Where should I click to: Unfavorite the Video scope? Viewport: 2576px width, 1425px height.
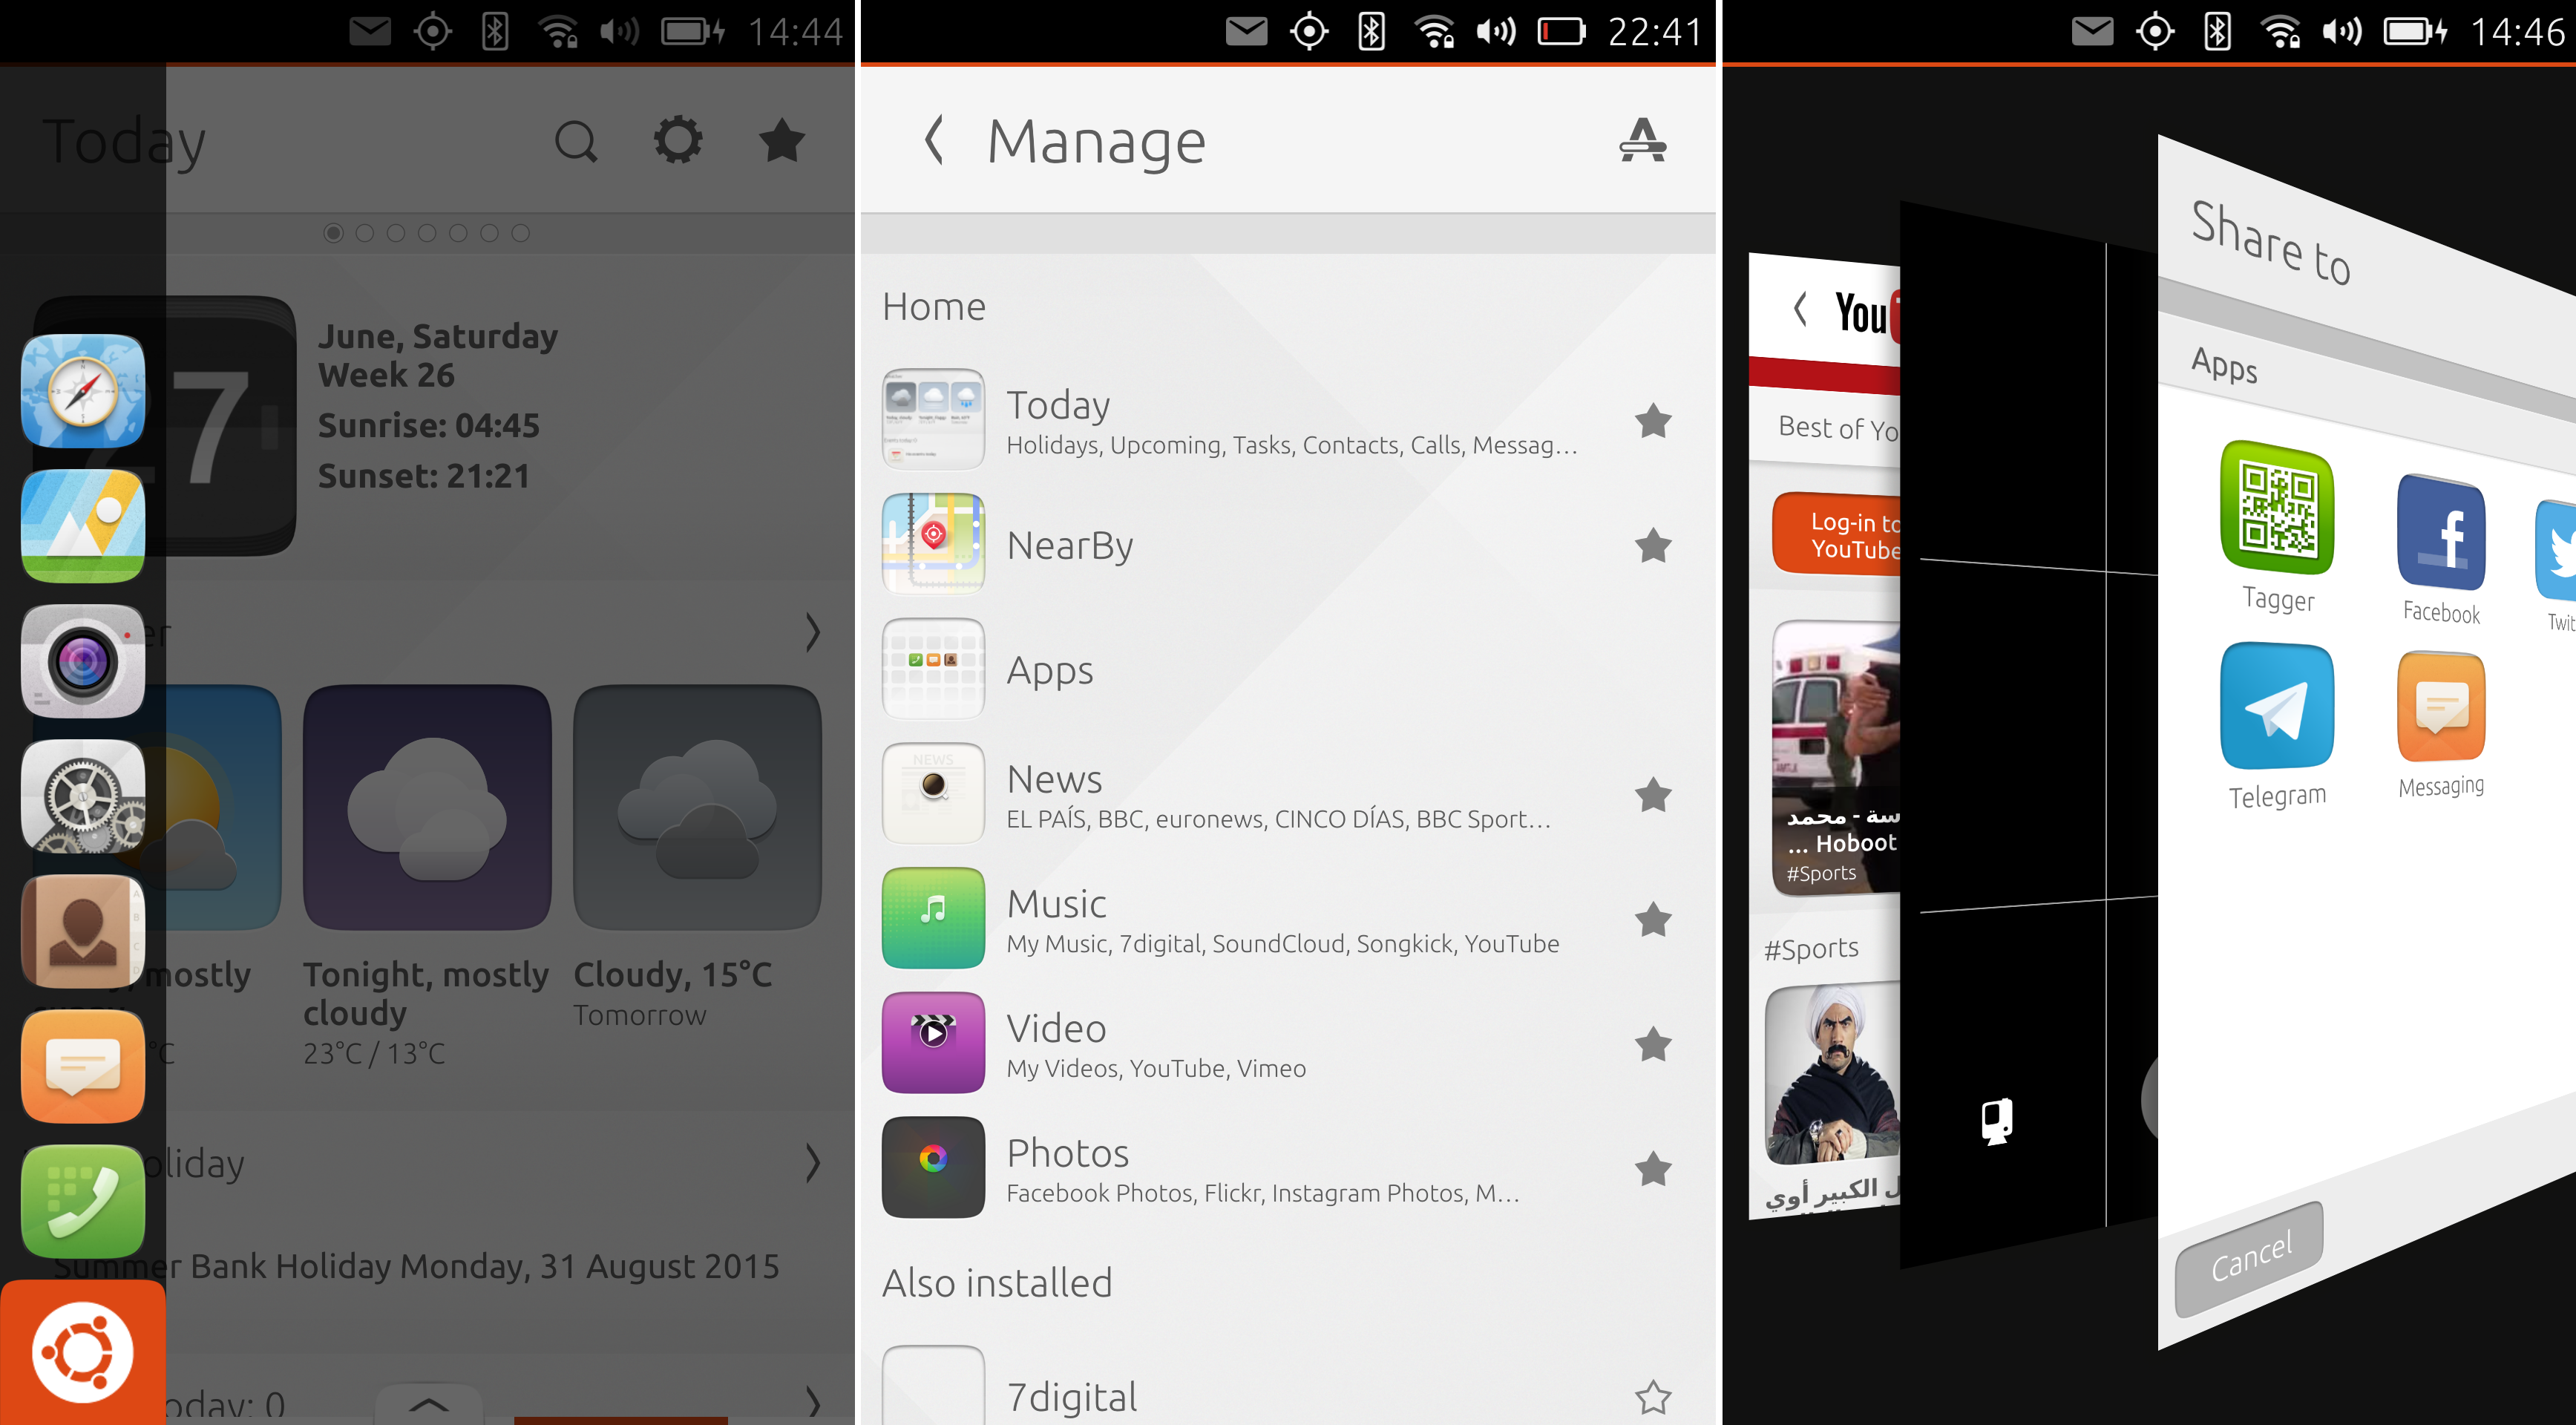coord(1653,1044)
